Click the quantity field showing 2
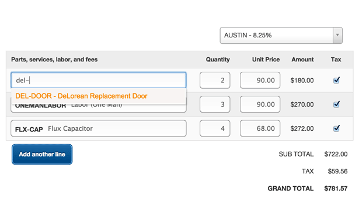This screenshot has height=223, width=359. tap(215, 80)
